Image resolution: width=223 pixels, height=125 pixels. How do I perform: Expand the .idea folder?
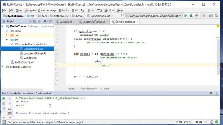[7, 31]
